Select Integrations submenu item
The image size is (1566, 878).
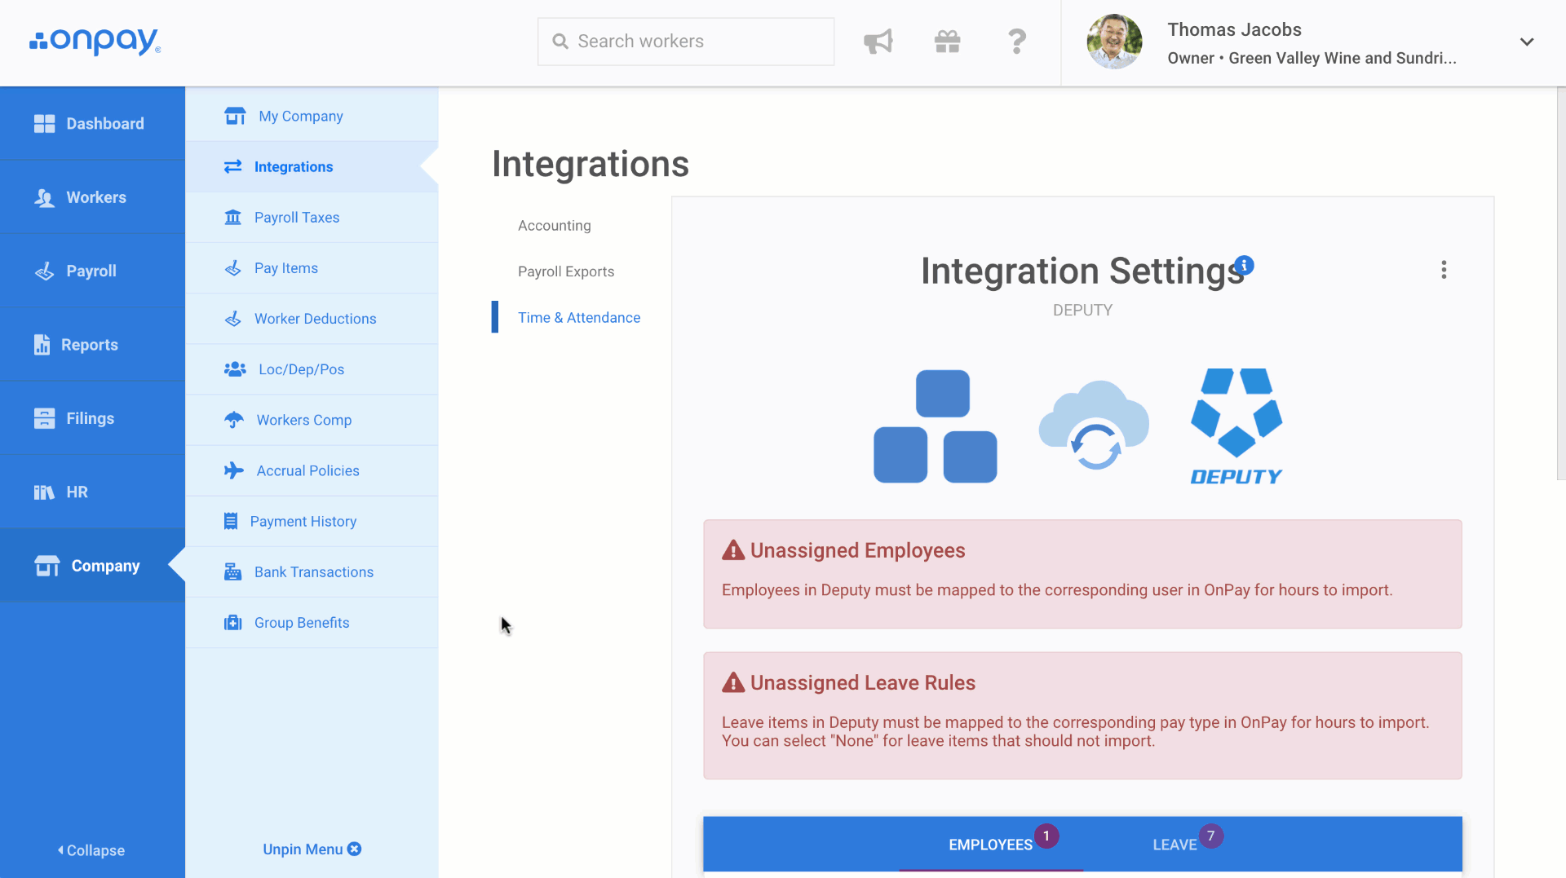click(x=312, y=166)
